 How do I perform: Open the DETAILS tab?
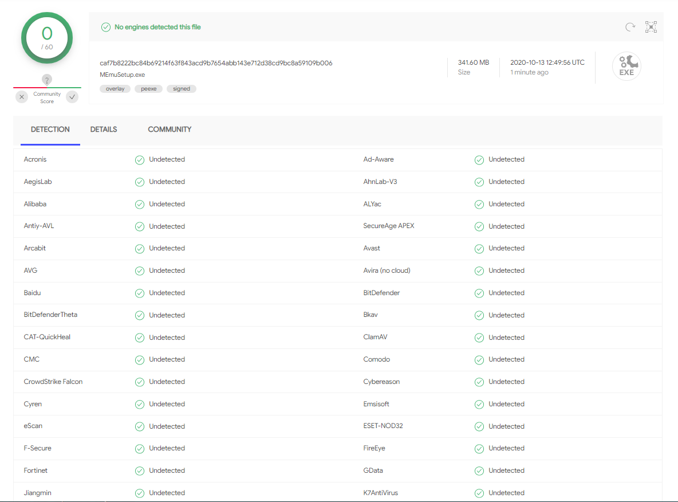pyautogui.click(x=104, y=130)
